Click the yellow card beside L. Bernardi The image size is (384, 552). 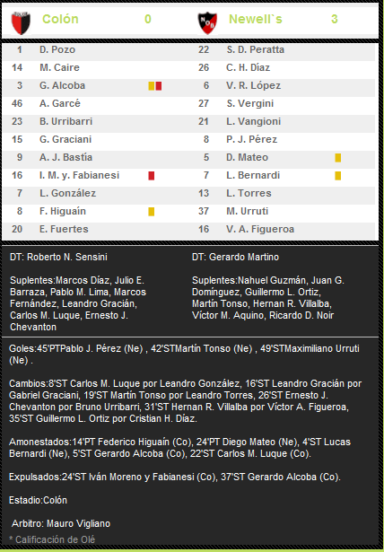coord(338,175)
